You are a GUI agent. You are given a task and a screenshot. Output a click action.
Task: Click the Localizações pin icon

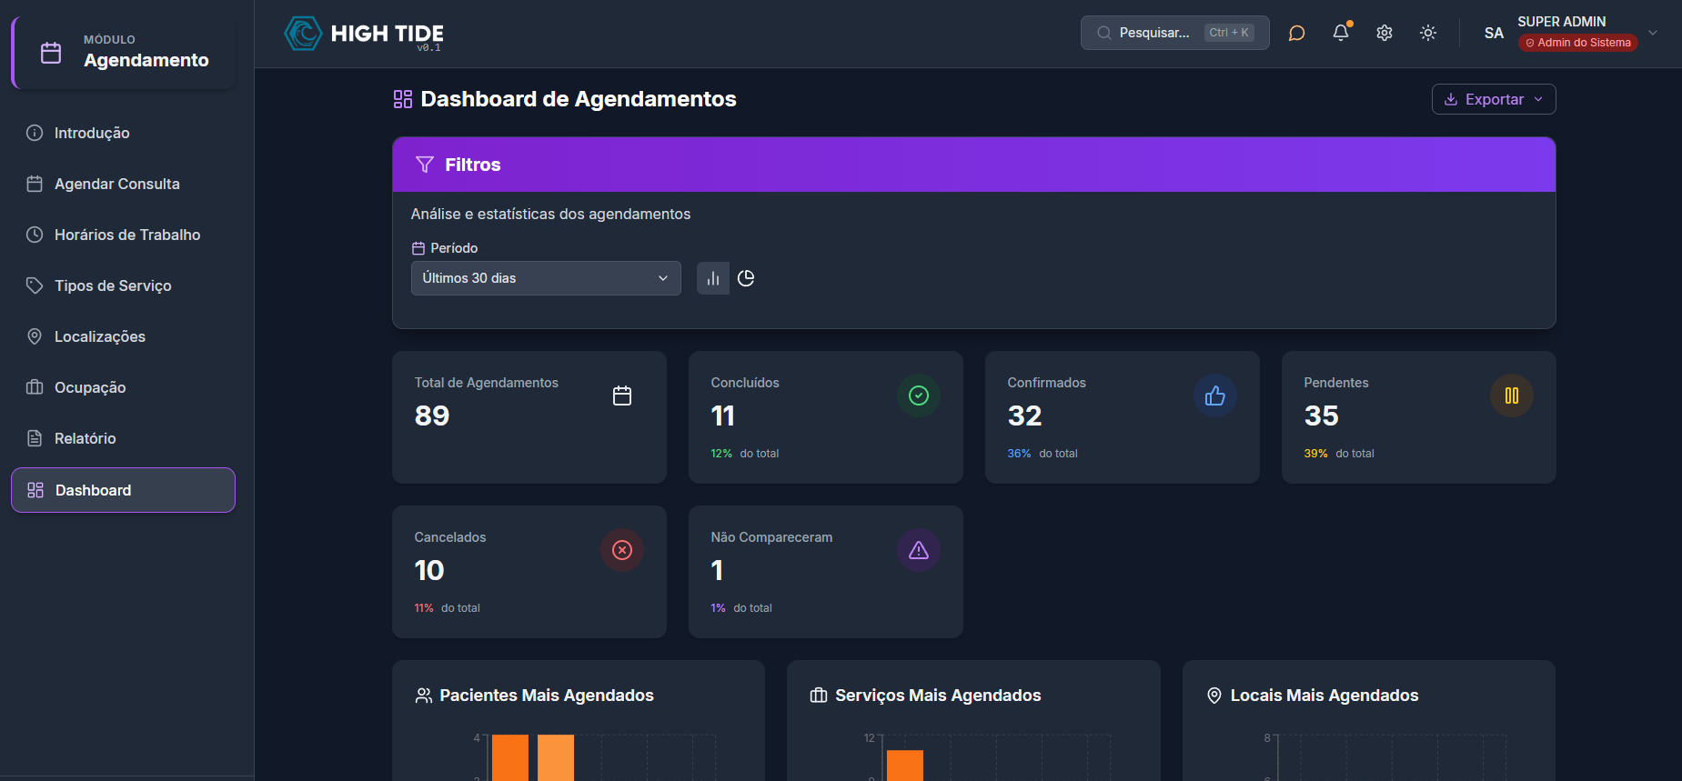click(x=35, y=336)
